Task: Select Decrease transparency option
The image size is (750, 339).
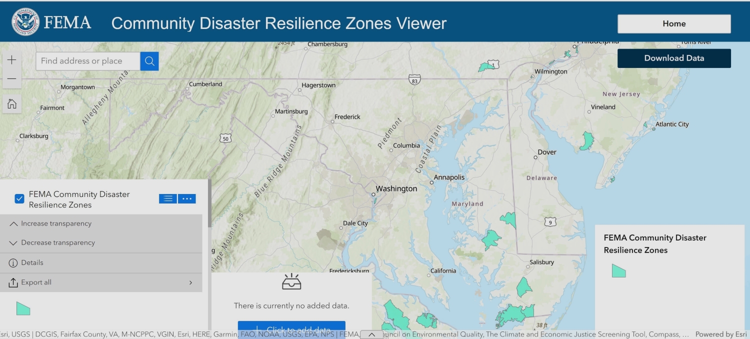Action: point(57,242)
